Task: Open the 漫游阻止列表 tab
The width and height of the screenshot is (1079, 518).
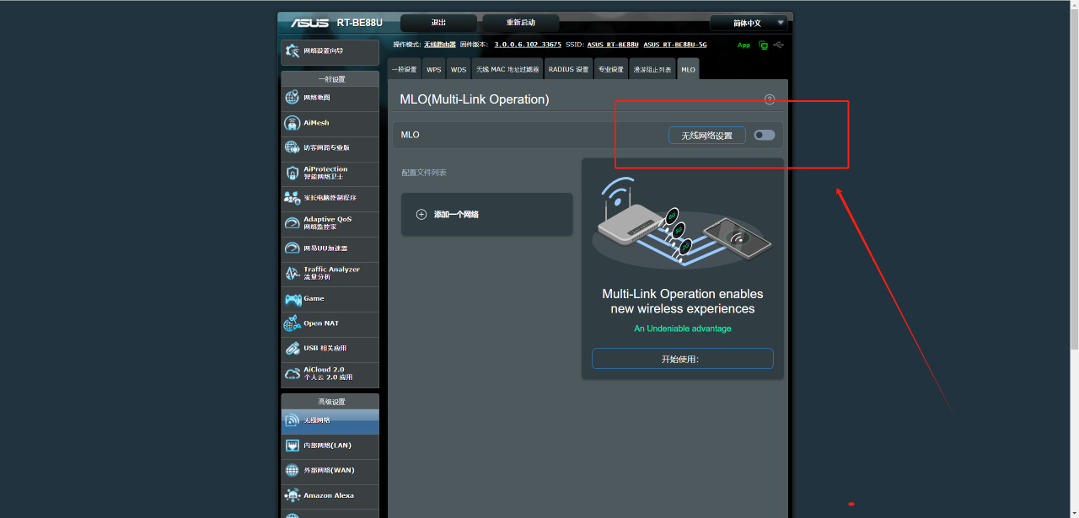Action: click(x=652, y=69)
